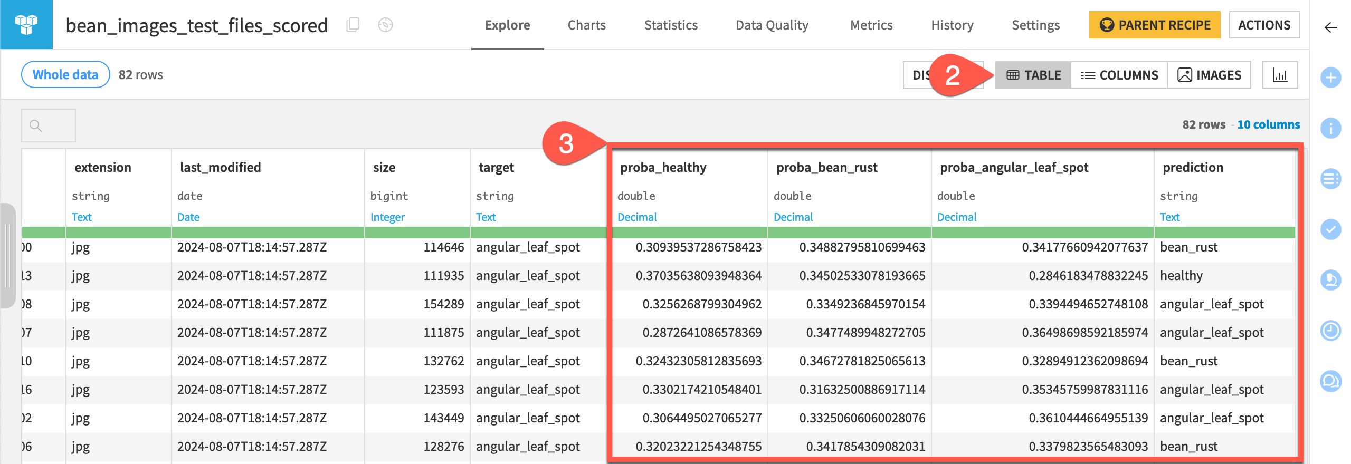
Task: Click the Text meaning under extension
Action: [x=82, y=217]
